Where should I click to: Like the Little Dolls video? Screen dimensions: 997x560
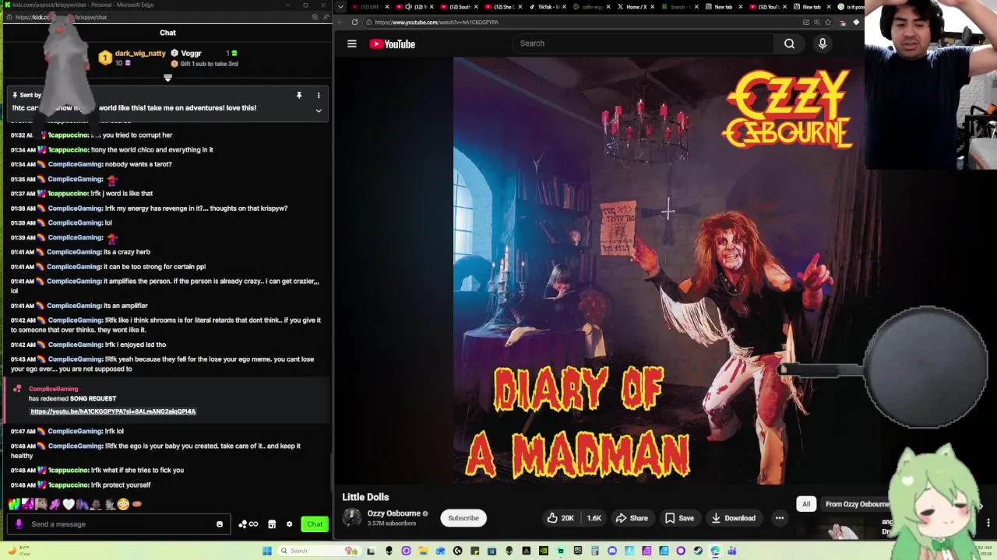tap(560, 518)
